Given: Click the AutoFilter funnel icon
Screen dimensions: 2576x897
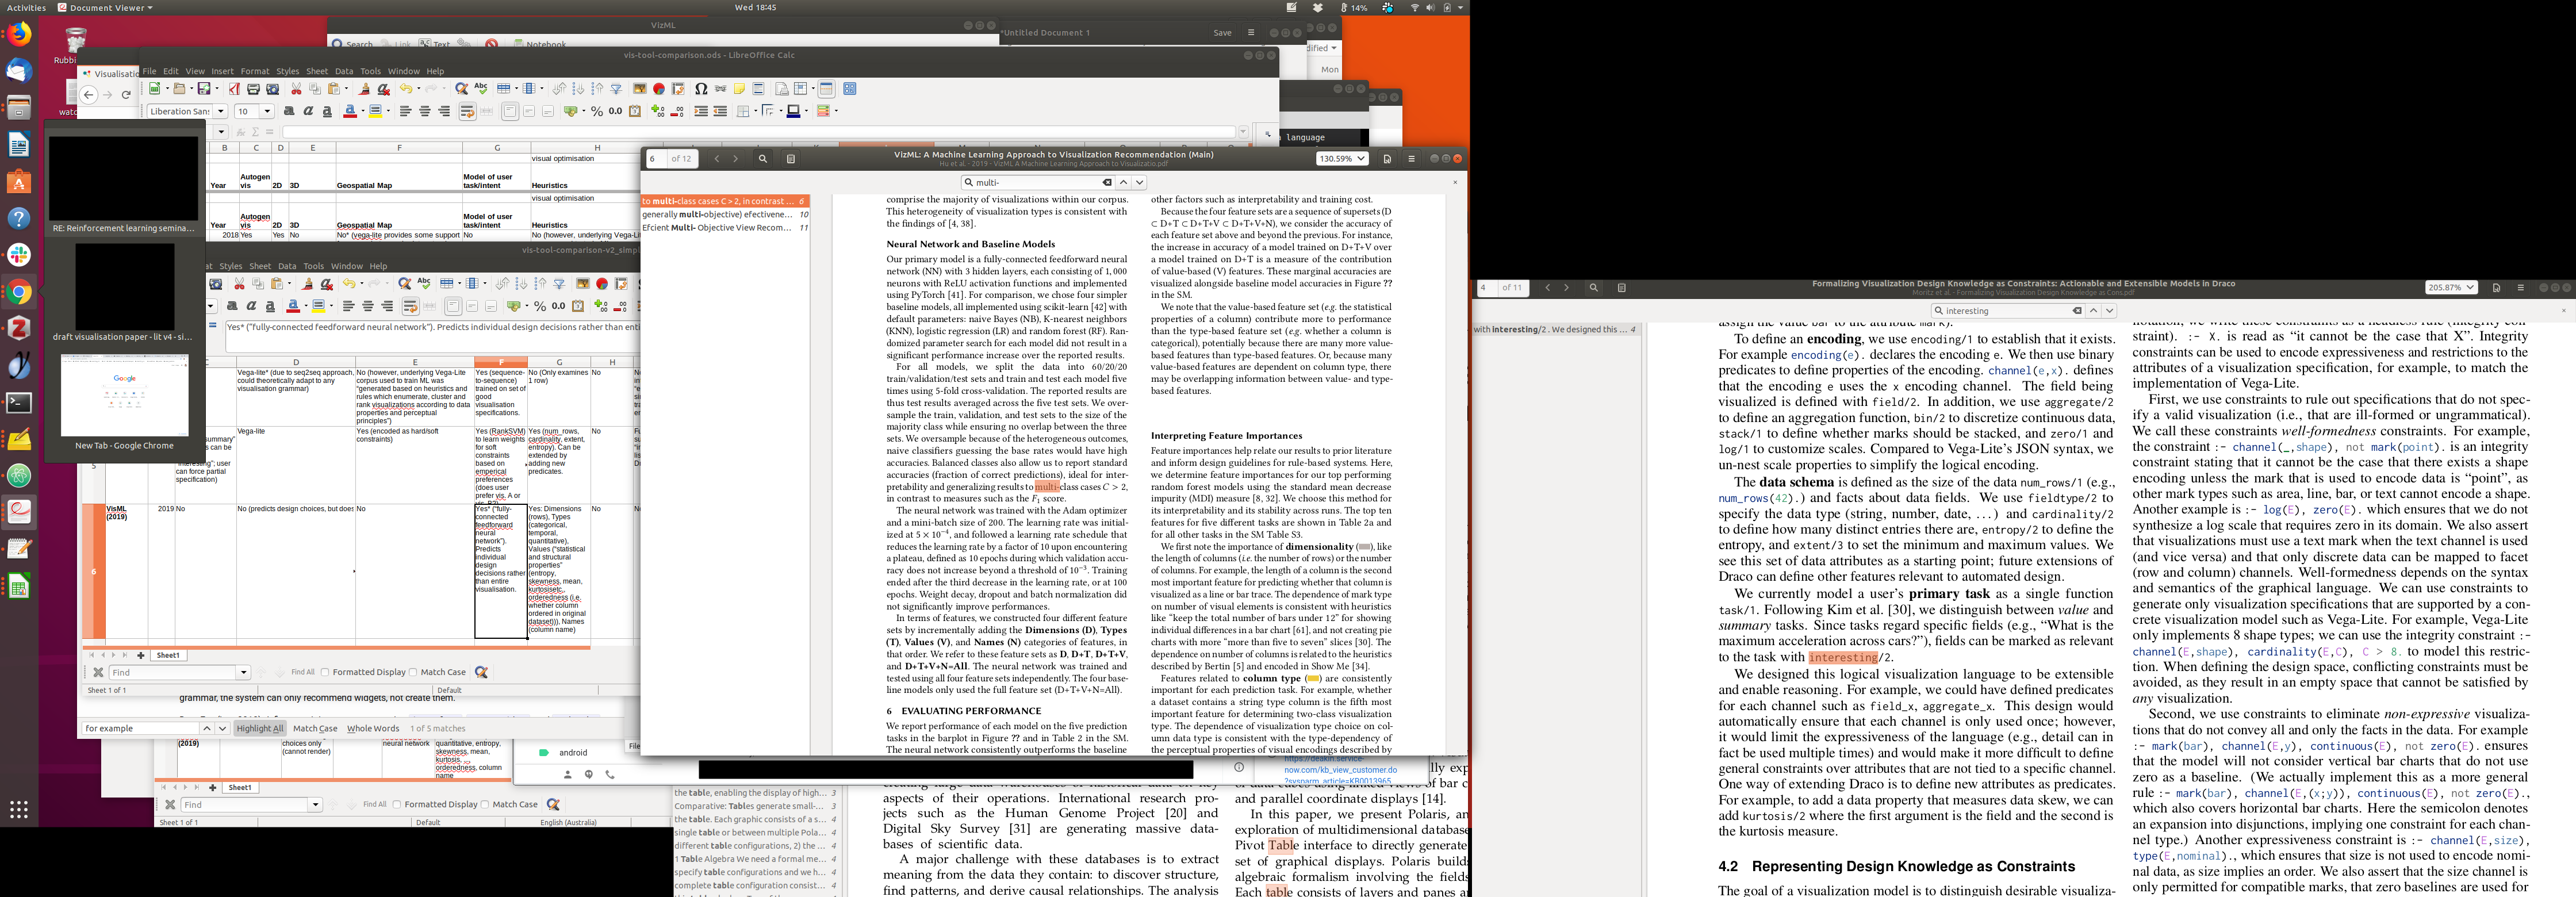Looking at the screenshot, I should [616, 89].
